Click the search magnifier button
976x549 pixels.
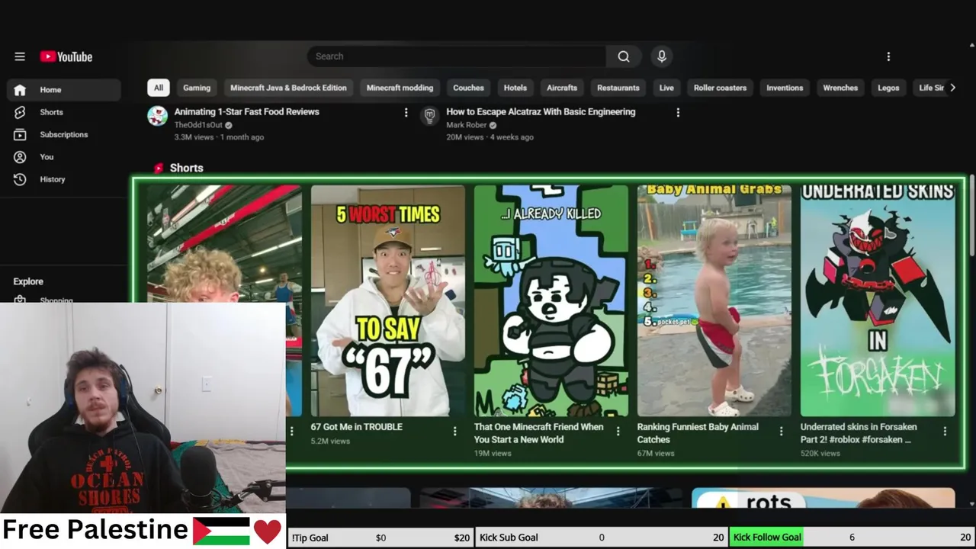[x=624, y=56]
